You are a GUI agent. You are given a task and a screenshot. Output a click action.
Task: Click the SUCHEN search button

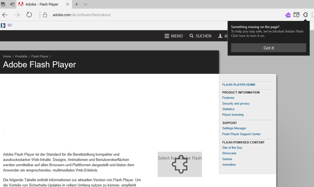pos(201,36)
